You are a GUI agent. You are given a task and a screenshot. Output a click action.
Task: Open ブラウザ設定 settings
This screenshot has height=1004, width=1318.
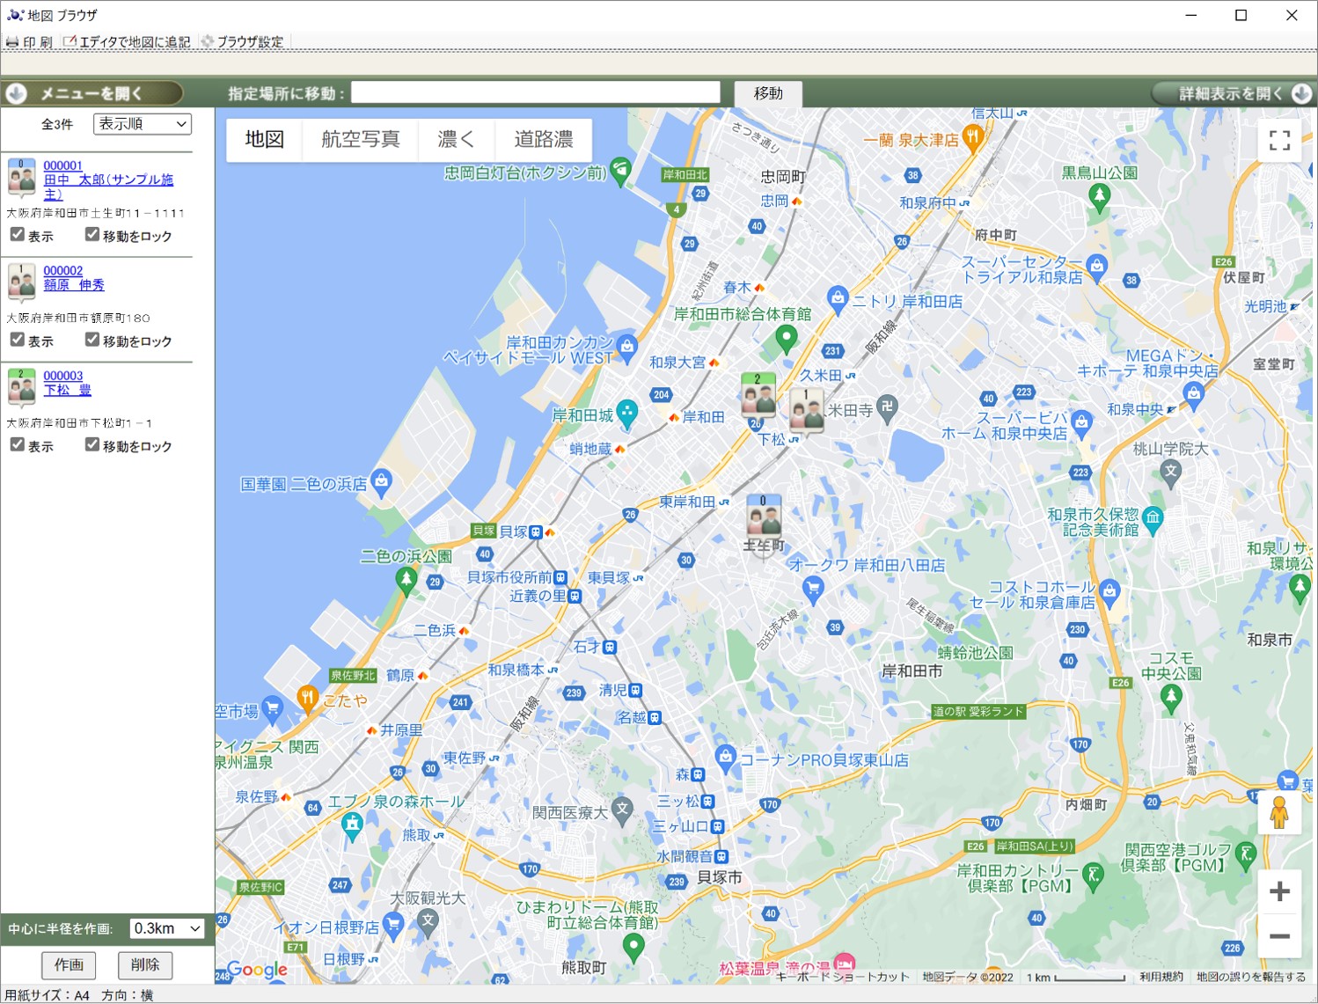click(x=242, y=42)
